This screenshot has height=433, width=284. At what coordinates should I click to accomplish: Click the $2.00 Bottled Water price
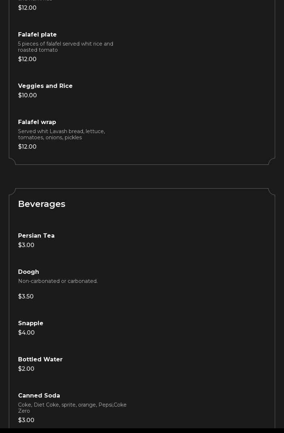26,369
